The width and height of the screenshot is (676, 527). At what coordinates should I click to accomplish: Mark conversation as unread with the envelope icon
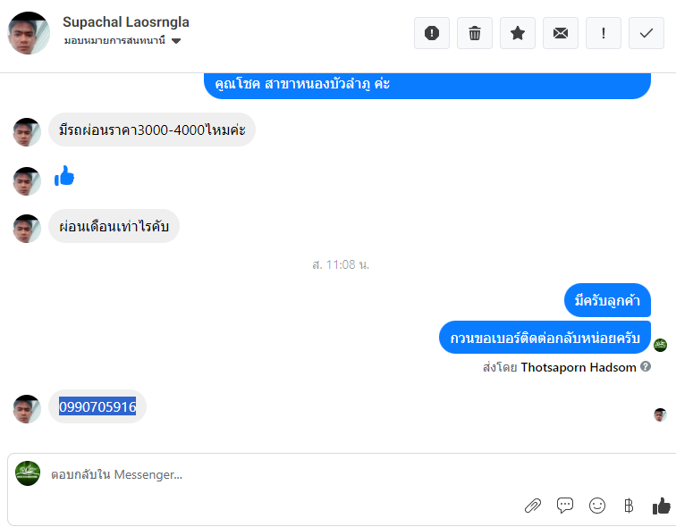[x=561, y=33]
